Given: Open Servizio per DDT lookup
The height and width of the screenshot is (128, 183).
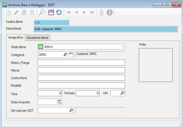Looking at the screenshot, I should [x=71, y=111].
